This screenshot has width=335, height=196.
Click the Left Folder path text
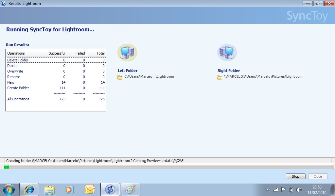point(149,76)
